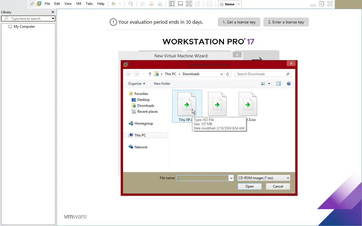Open the File name dropdown arrow
Image resolution: width=362 pixels, height=226 pixels.
pyautogui.click(x=231, y=178)
